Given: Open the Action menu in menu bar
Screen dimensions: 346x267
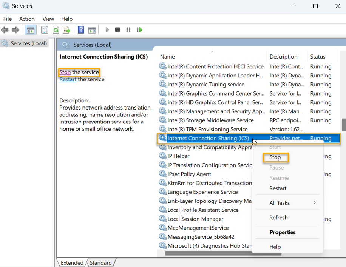Looking at the screenshot, I should point(27,19).
